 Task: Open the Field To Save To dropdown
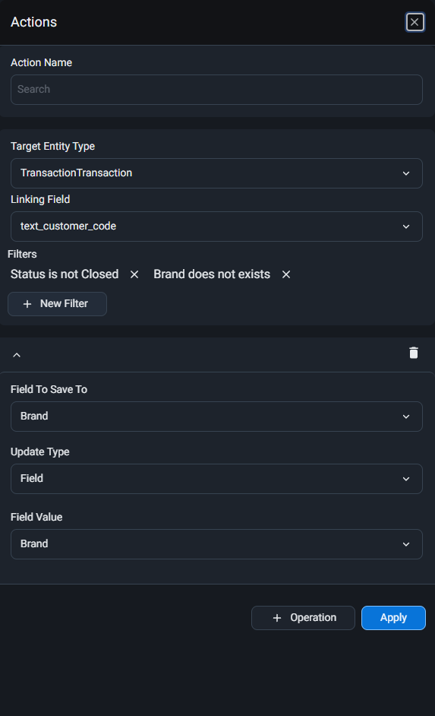[x=216, y=417]
